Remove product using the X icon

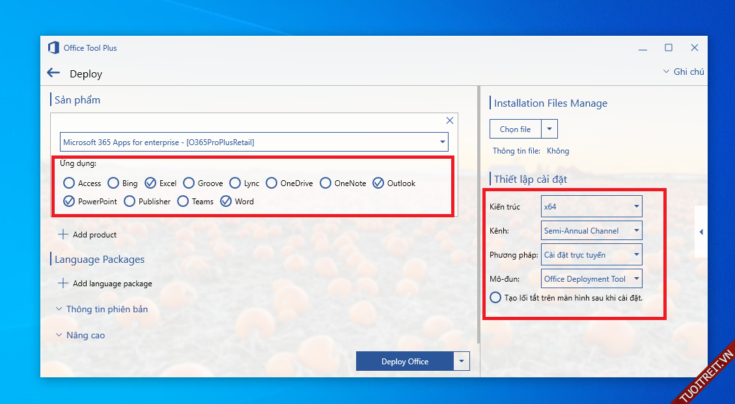(x=449, y=120)
